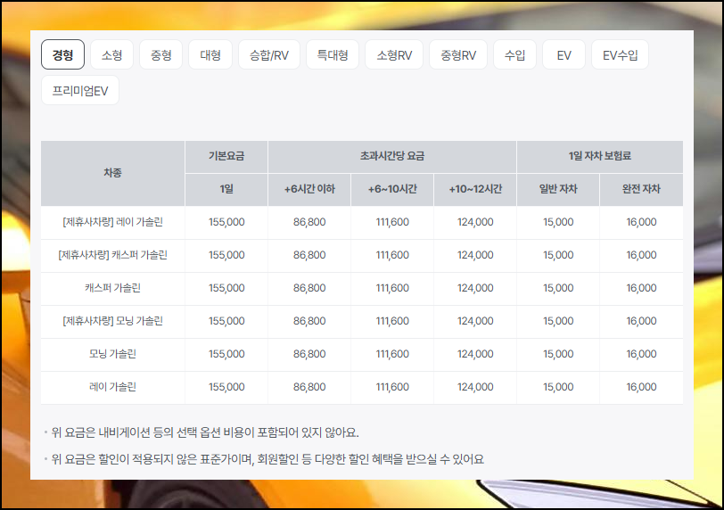The image size is (724, 510).
Task: Click 155,000 in the [제휴사차량] 레이 가솔린 row
Action: point(226,222)
